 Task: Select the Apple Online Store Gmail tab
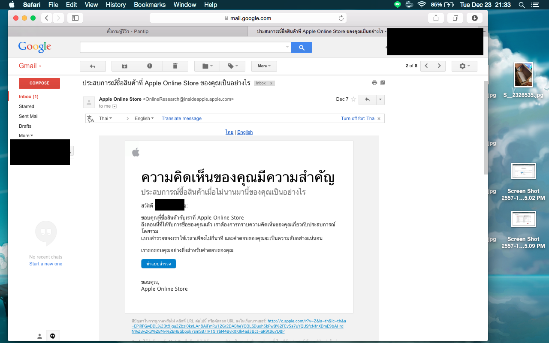[x=317, y=31]
